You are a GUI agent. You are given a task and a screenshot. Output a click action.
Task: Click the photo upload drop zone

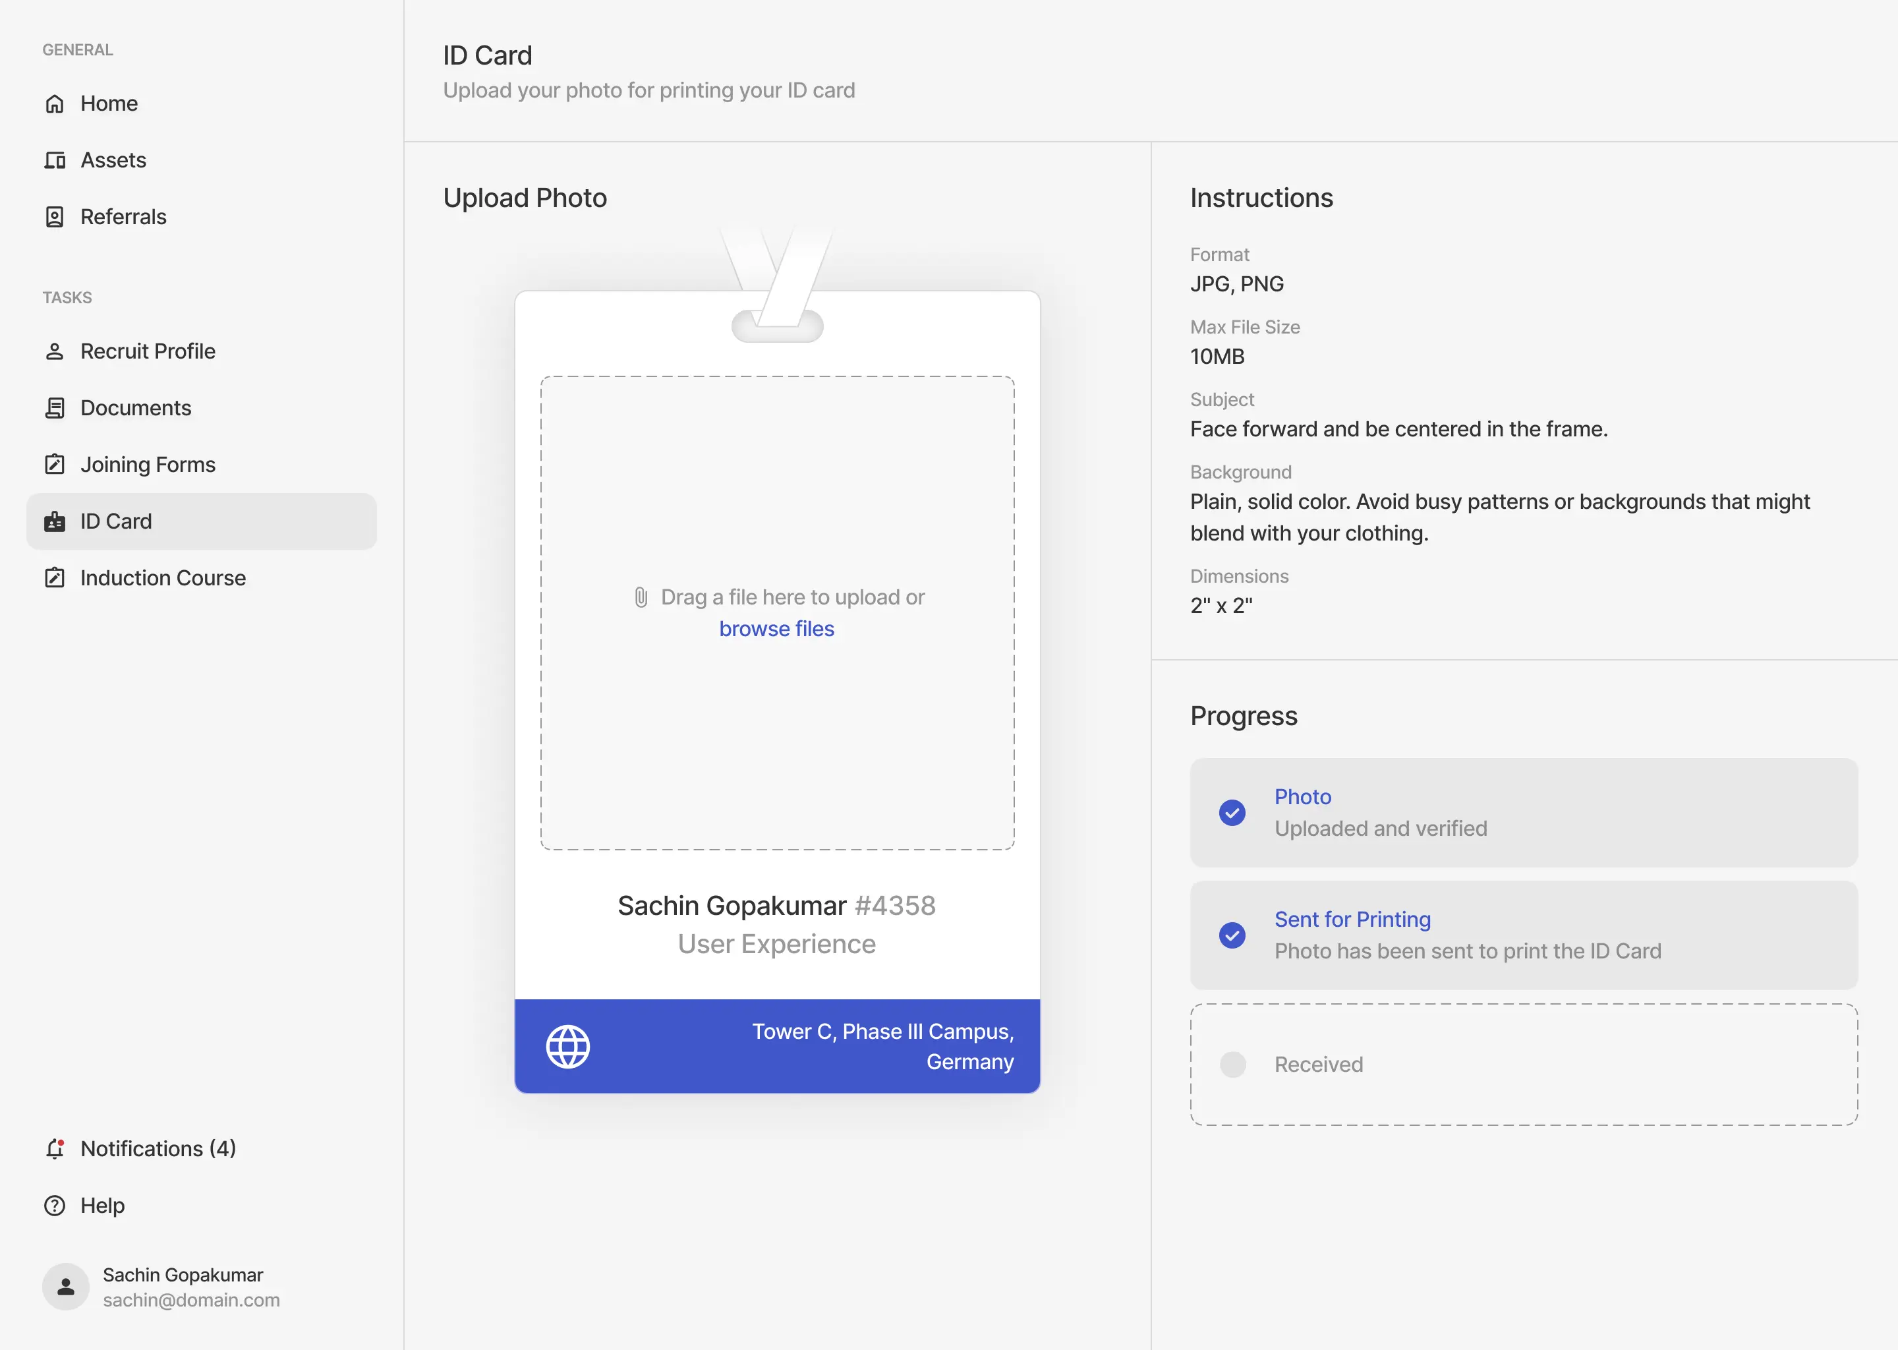pyautogui.click(x=777, y=614)
